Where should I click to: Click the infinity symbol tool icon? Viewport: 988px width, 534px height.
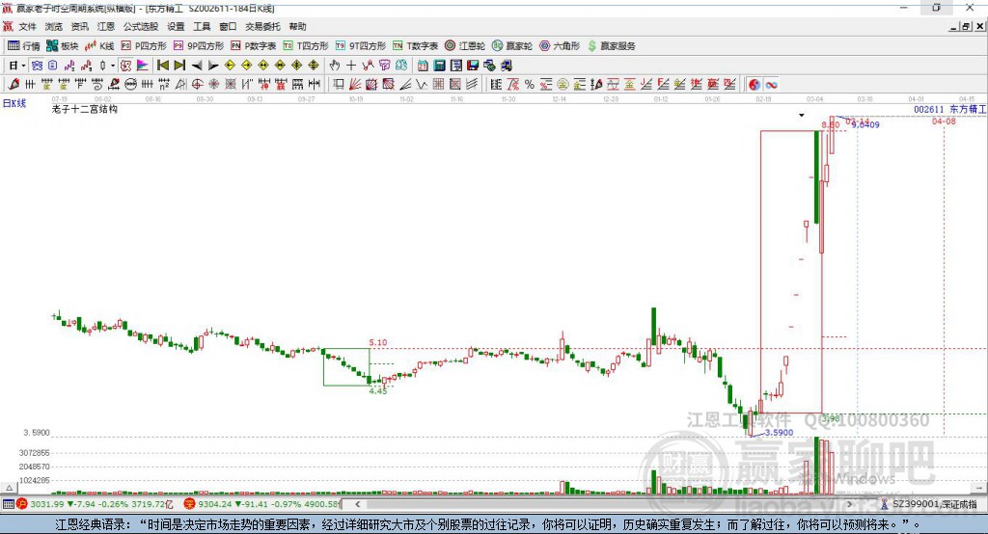(772, 85)
